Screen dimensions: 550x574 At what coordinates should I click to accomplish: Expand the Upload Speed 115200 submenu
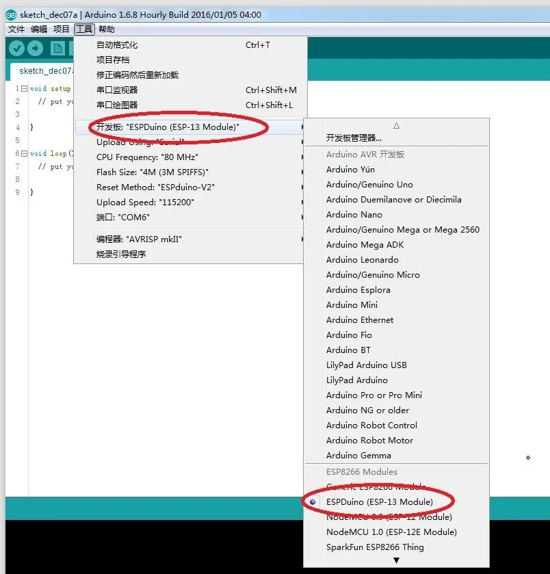(x=190, y=202)
